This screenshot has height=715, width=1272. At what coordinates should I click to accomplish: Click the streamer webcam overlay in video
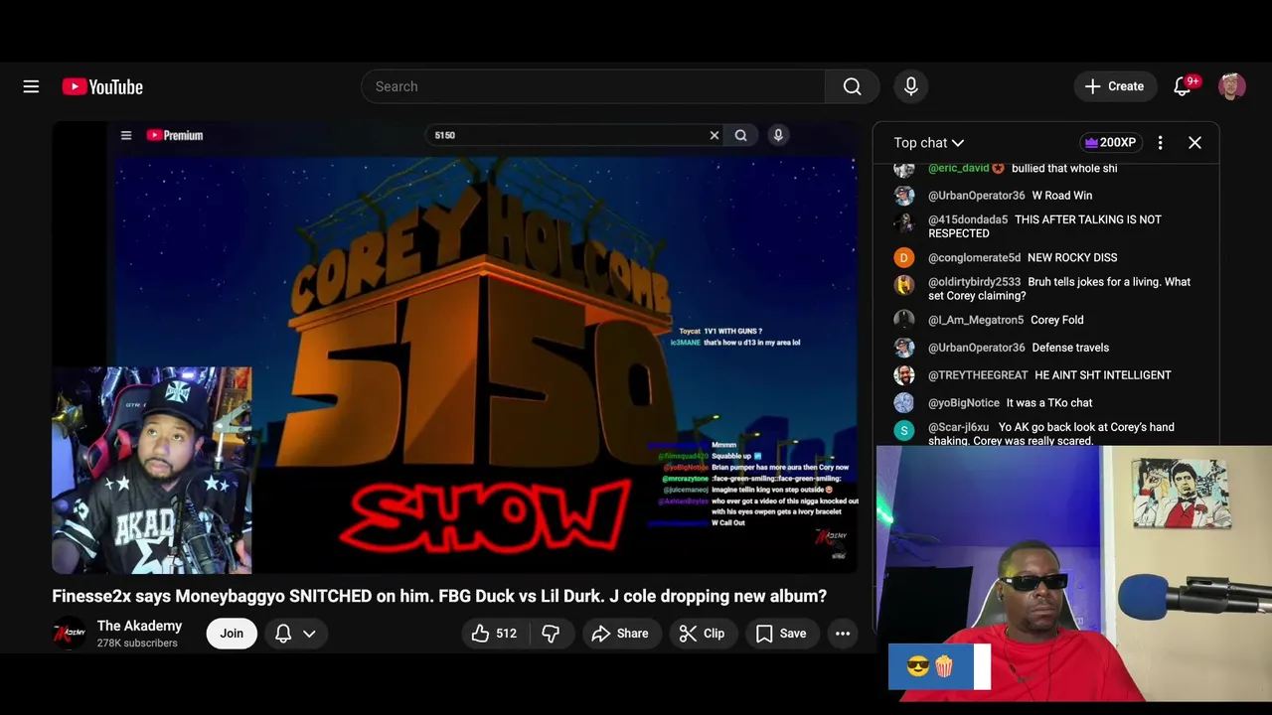tap(152, 471)
